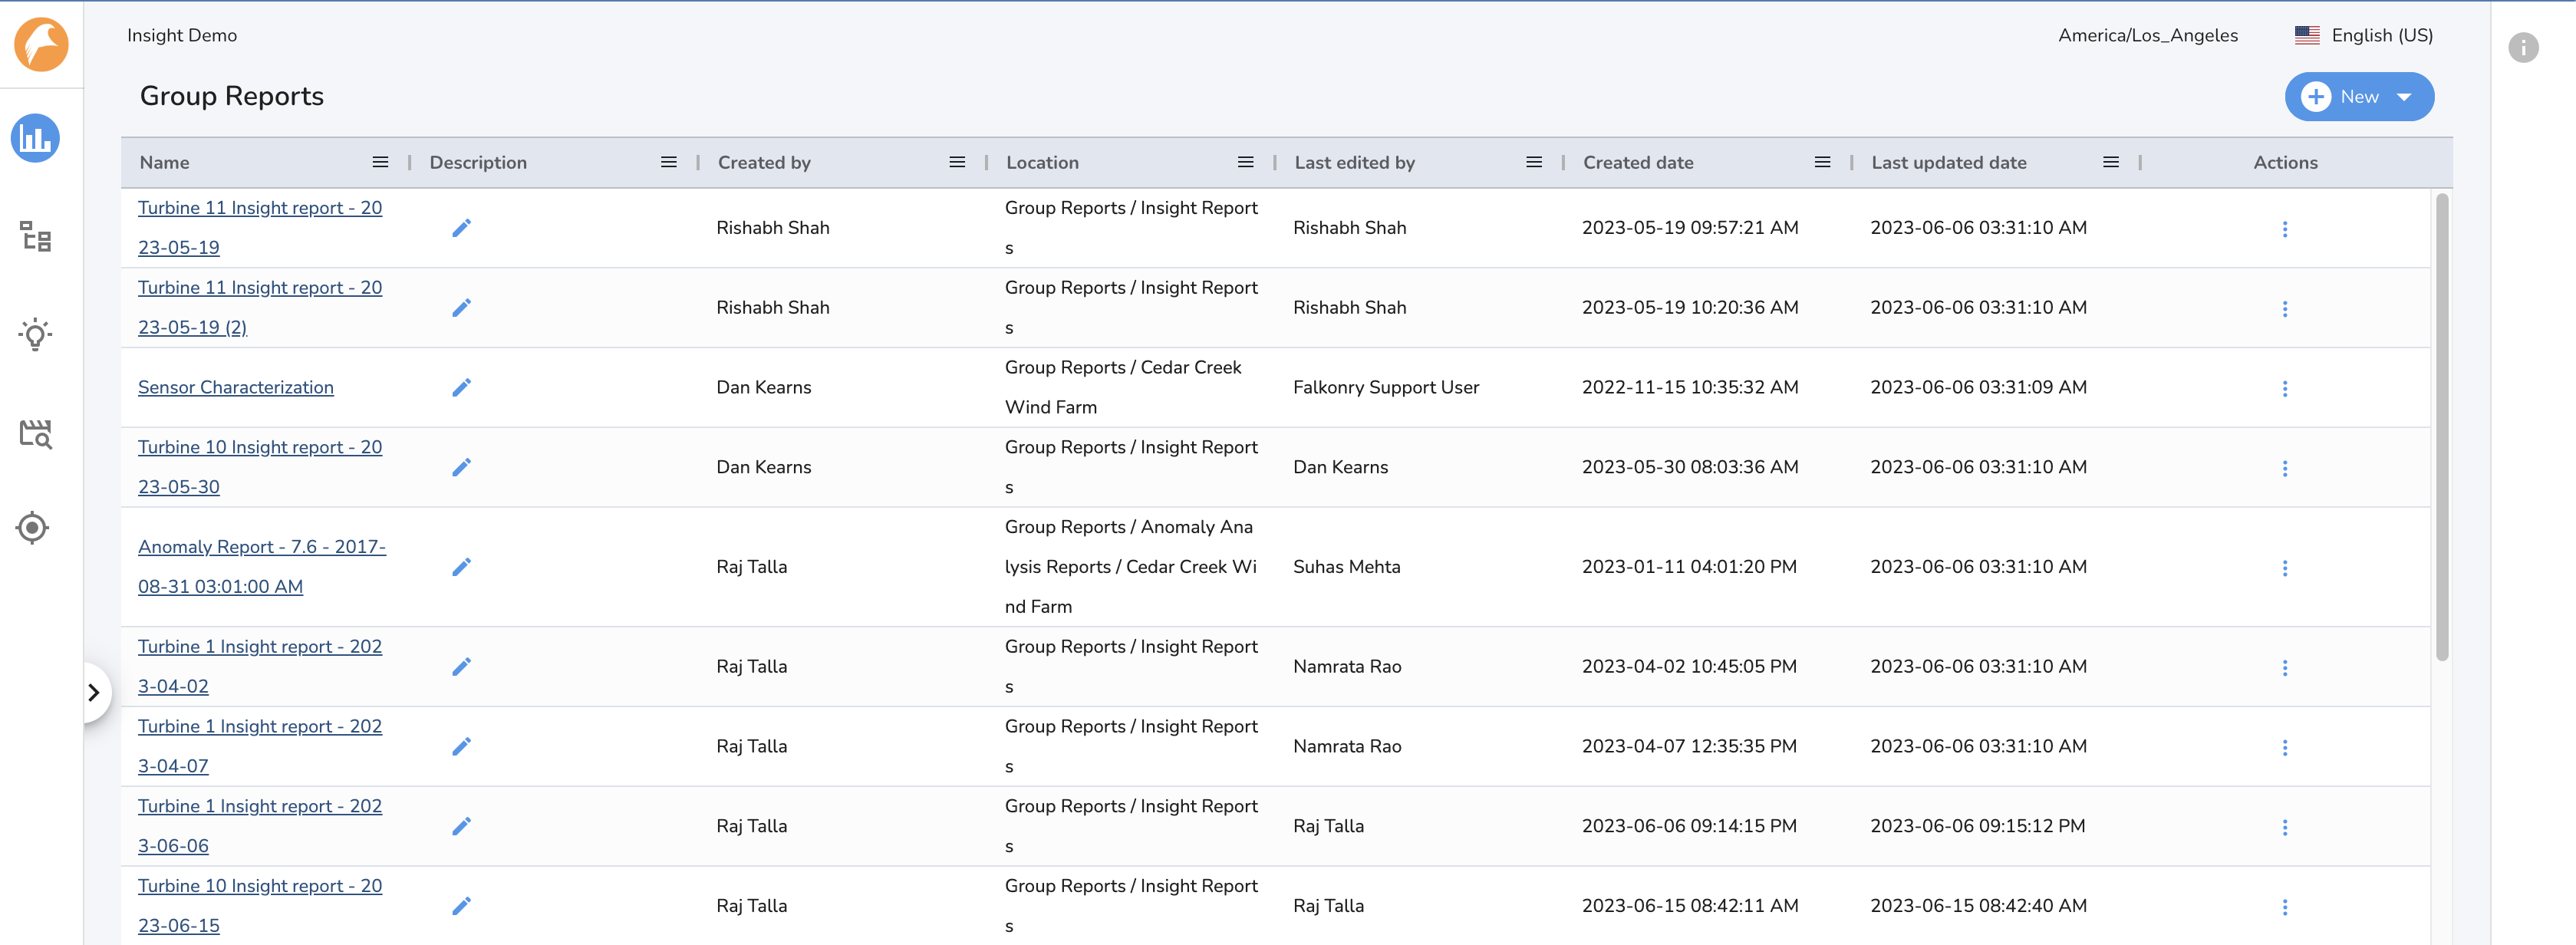Viewport: 2576px width, 945px height.
Task: Sort by Created by column header
Action: (764, 162)
